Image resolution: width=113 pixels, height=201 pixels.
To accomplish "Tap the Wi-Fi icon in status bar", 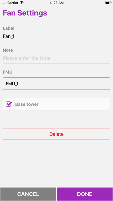I will (x=22, y=3).
